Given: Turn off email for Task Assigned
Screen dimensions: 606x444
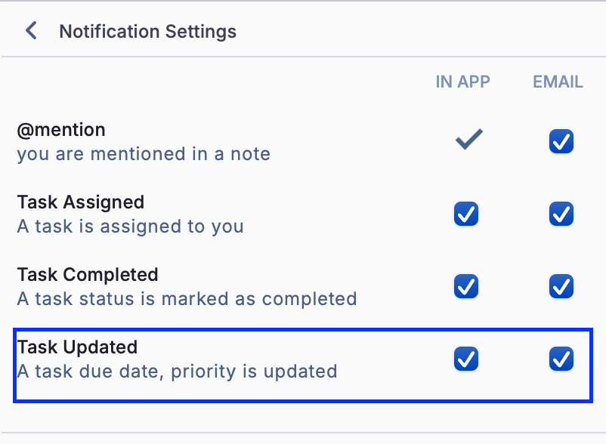Looking at the screenshot, I should coord(561,214).
